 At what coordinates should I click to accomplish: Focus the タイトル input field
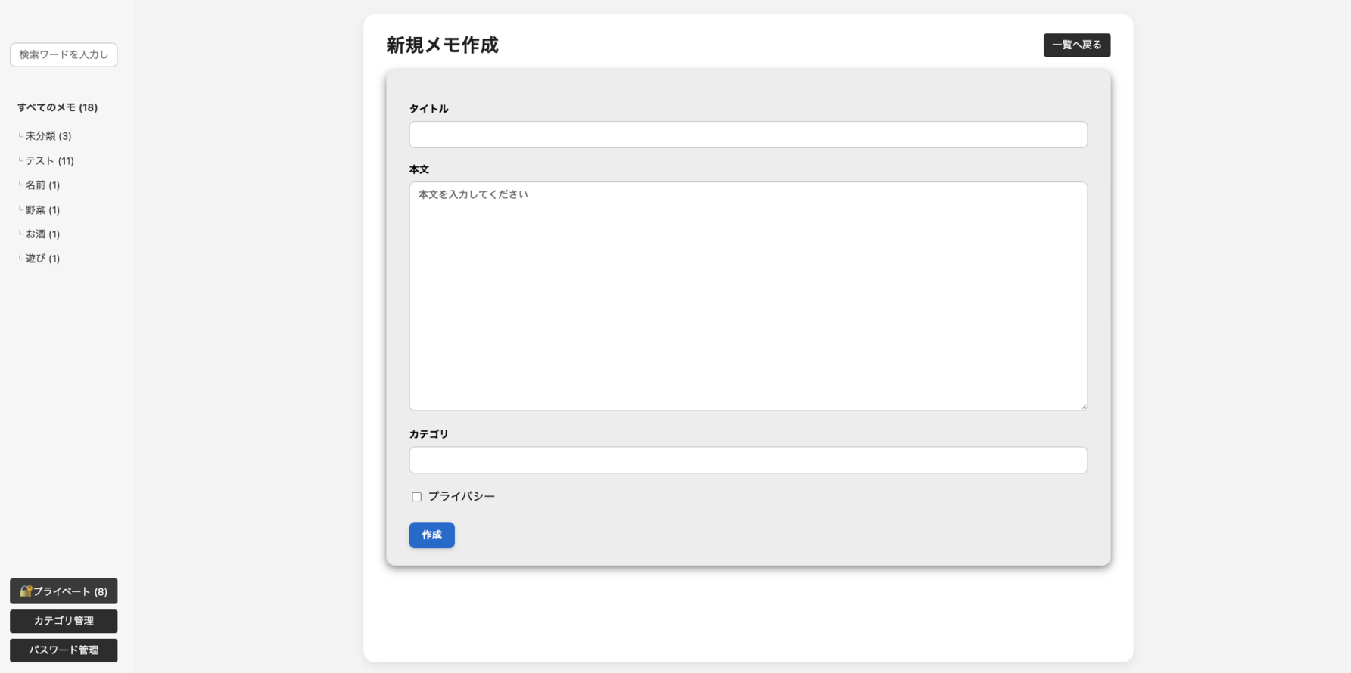pyautogui.click(x=748, y=135)
